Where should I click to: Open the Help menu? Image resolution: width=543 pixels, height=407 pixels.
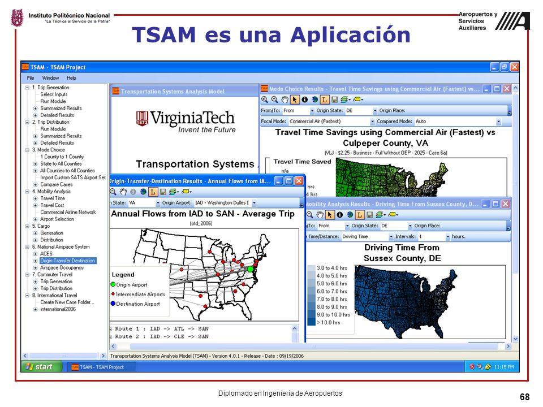coord(72,78)
